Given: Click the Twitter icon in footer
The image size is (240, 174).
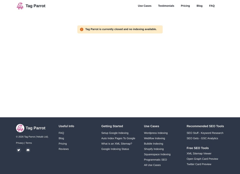Looking at the screenshot, I should pos(19,150).
